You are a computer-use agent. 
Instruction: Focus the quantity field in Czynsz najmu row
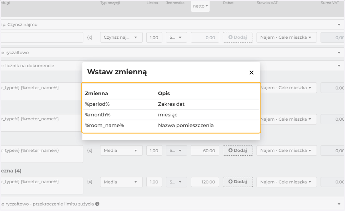pos(154,37)
